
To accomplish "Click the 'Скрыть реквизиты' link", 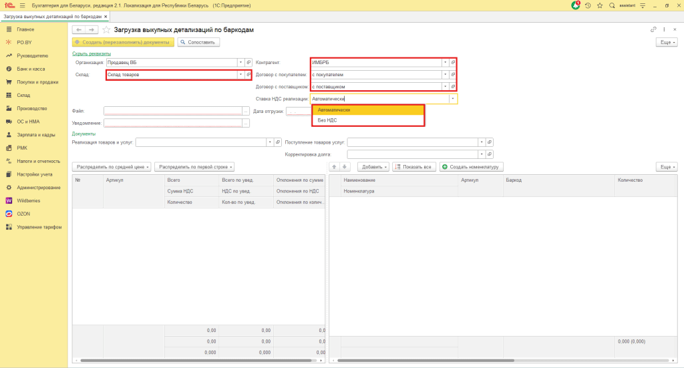I will (x=92, y=53).
